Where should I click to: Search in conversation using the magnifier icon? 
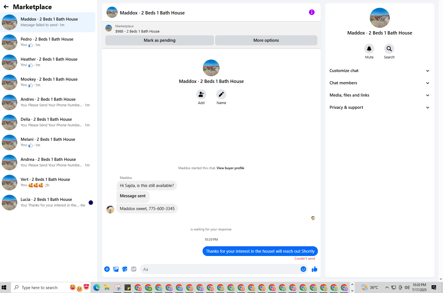click(389, 49)
